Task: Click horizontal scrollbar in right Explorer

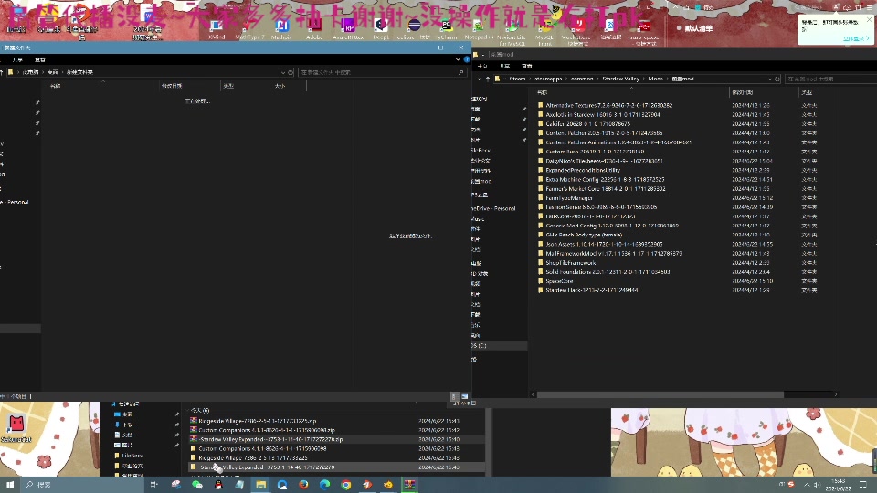Action: 660,394
